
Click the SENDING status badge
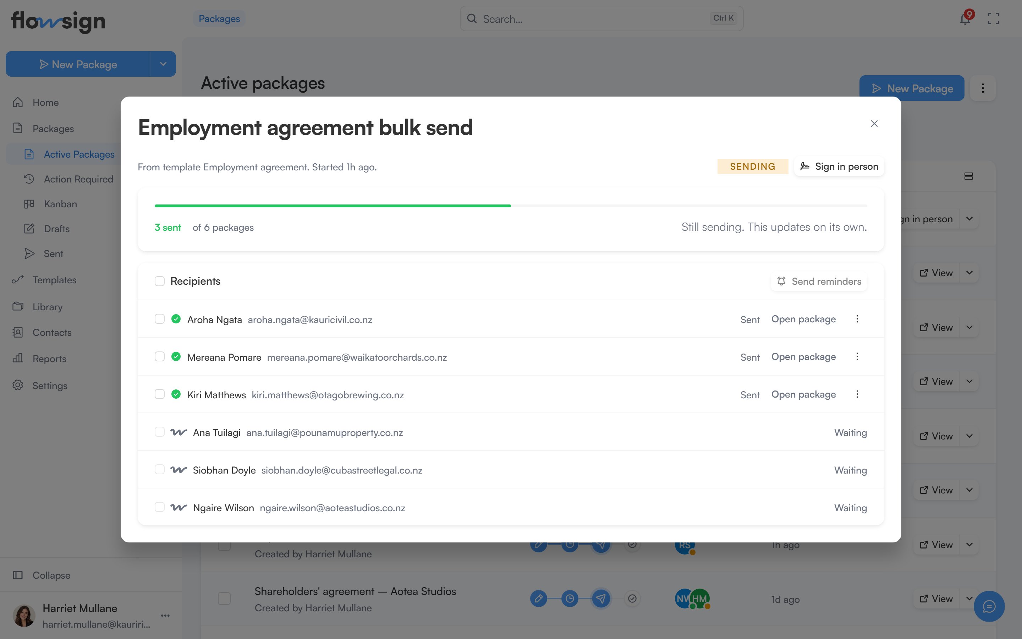[753, 166]
